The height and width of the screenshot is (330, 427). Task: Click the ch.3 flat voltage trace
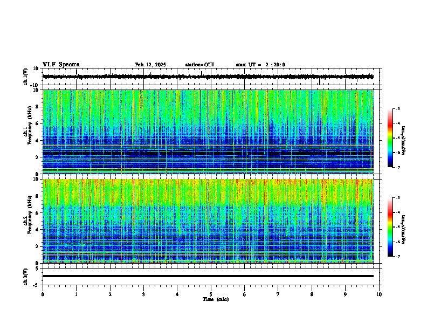208,276
